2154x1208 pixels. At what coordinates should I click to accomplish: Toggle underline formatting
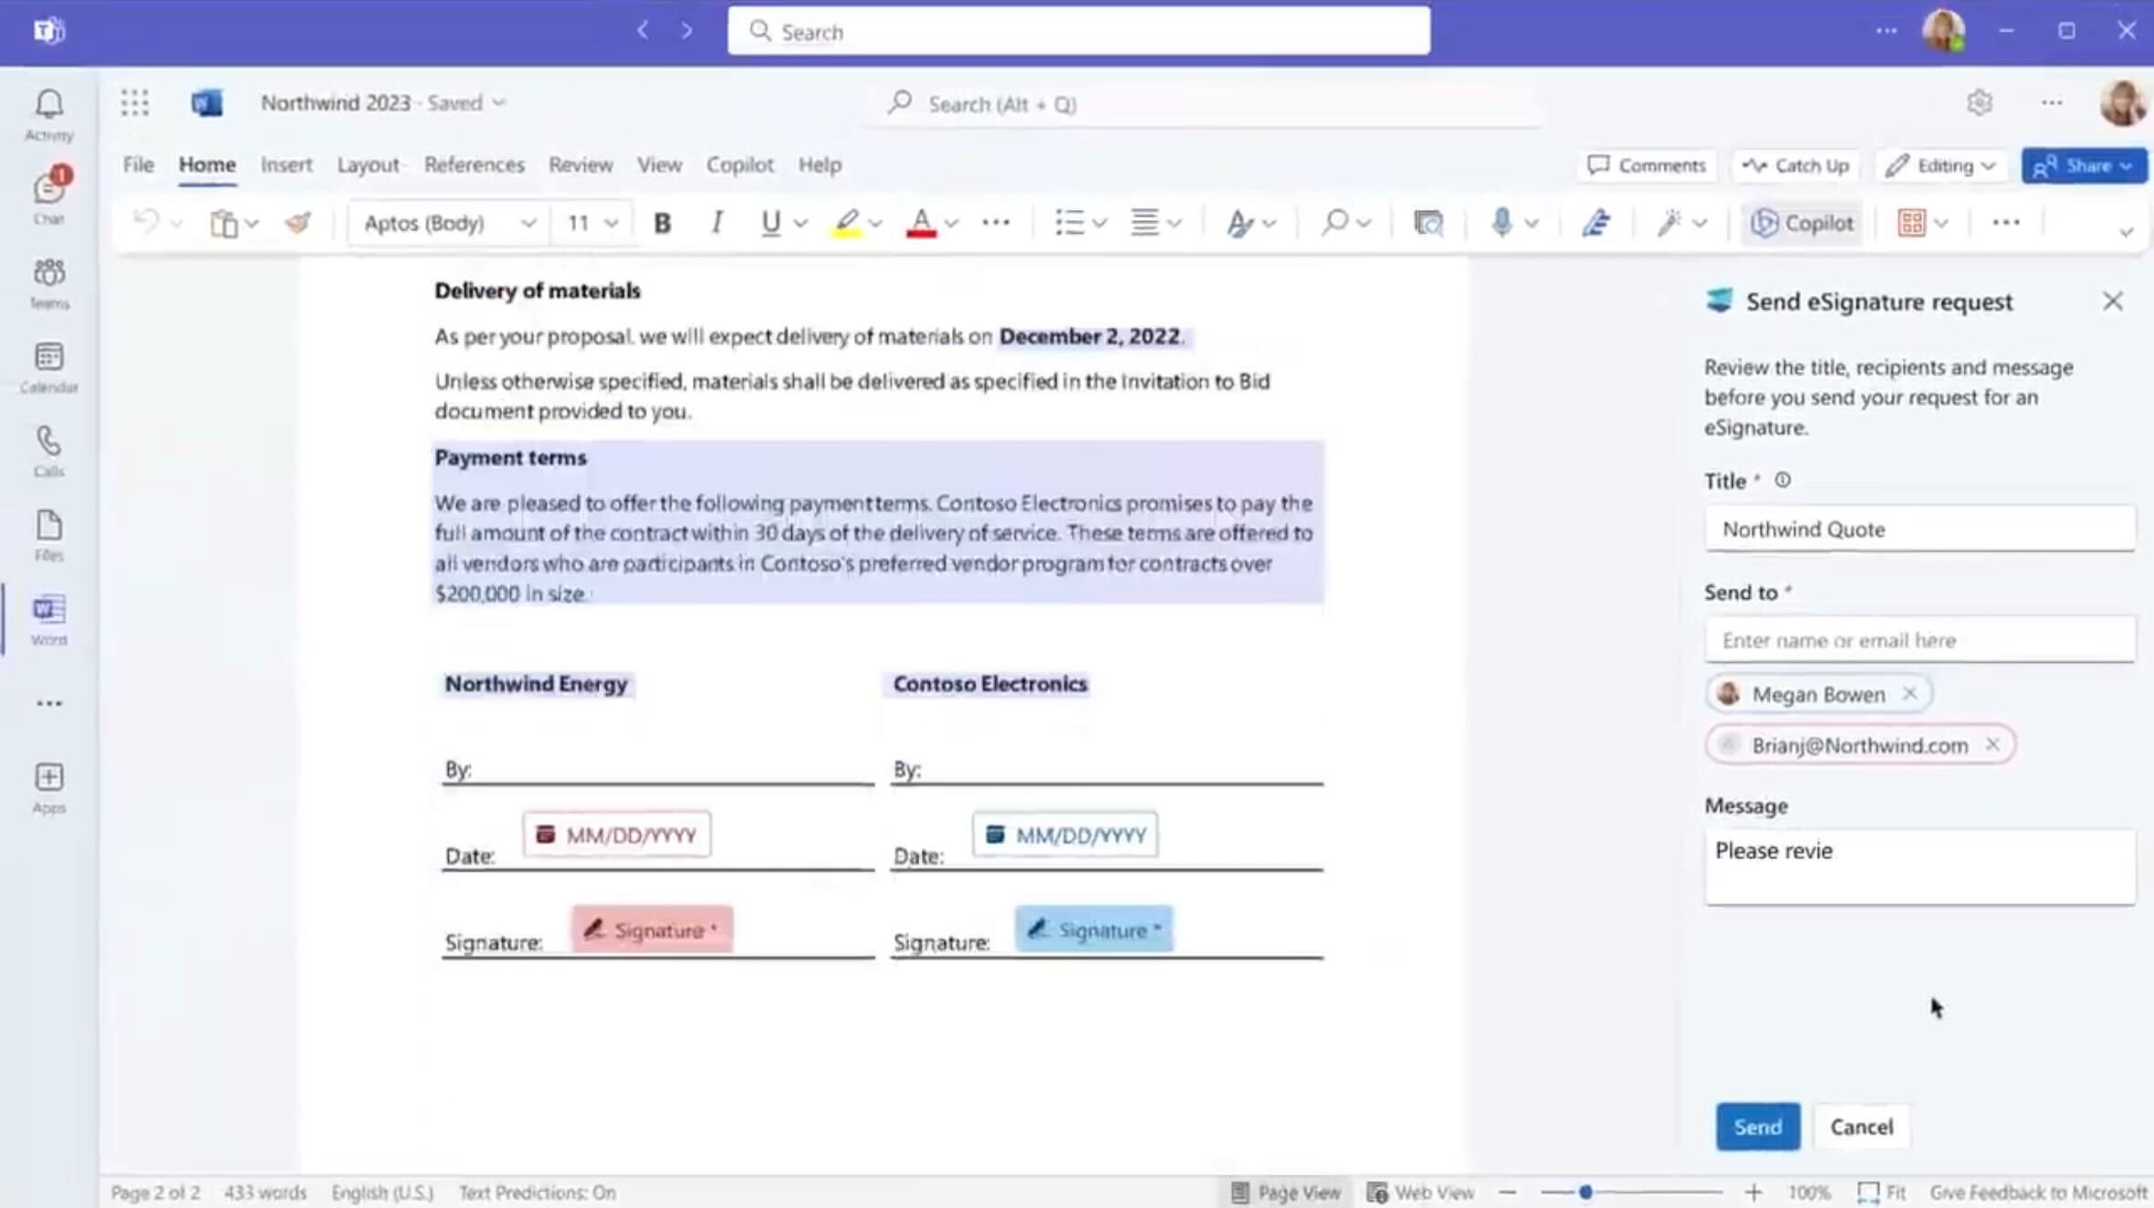pos(771,223)
